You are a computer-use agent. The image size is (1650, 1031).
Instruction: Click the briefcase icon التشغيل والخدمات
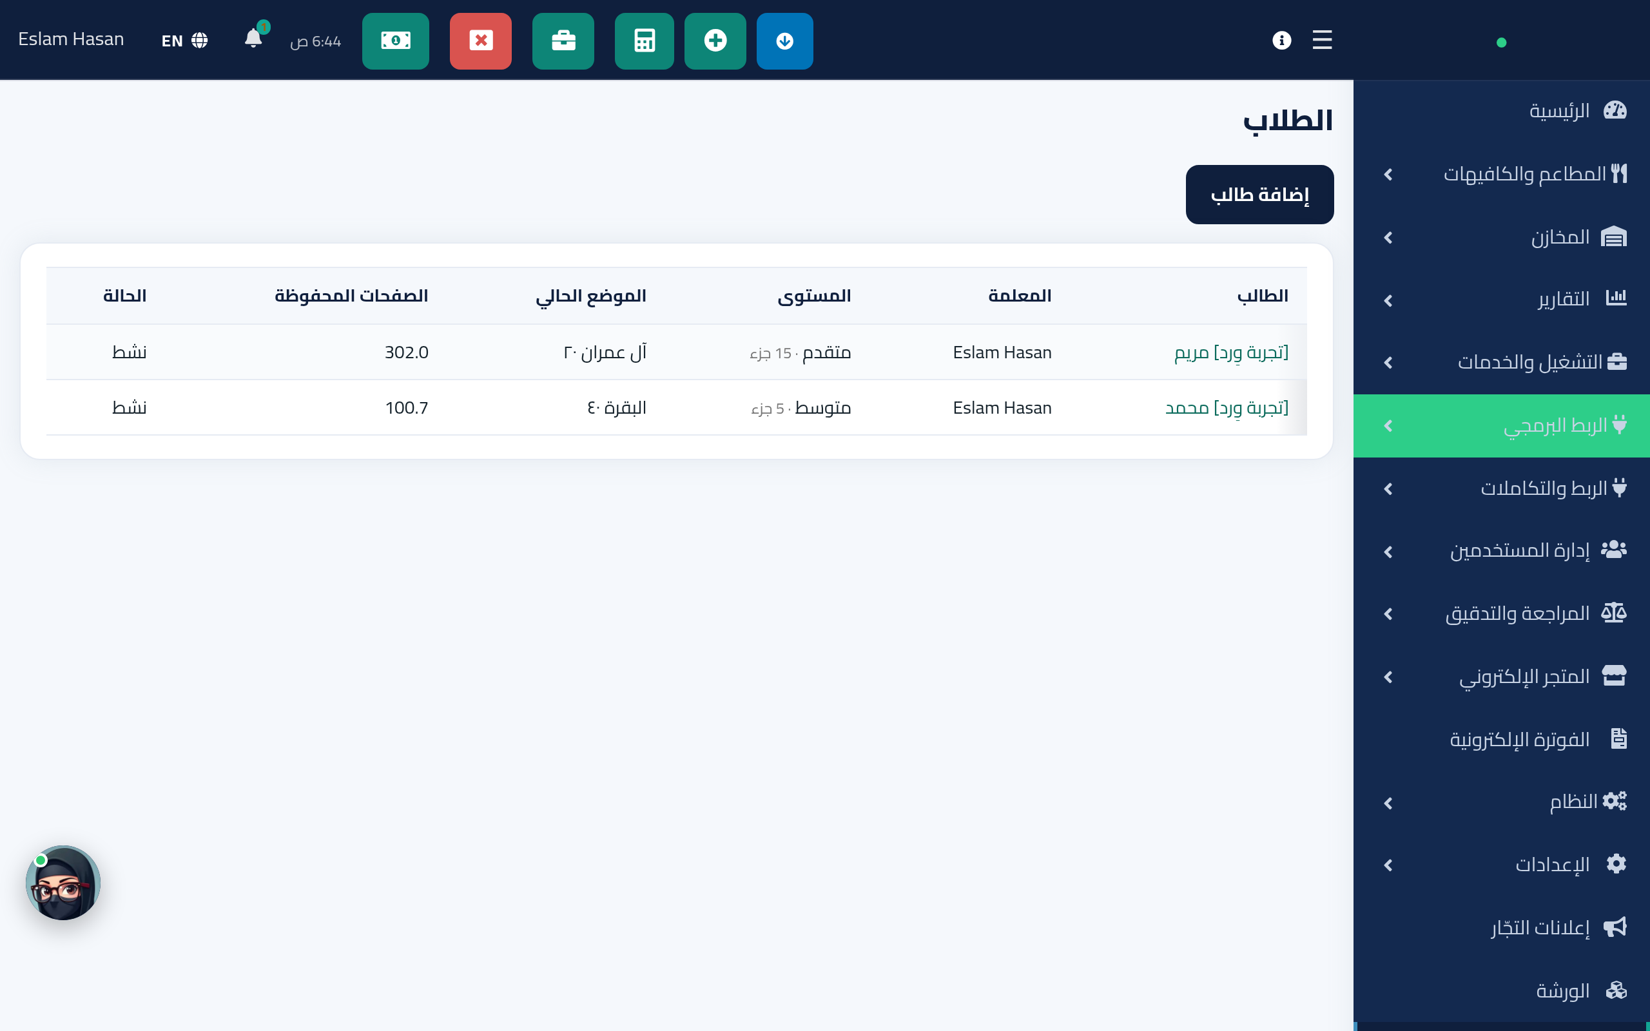[x=1617, y=361]
